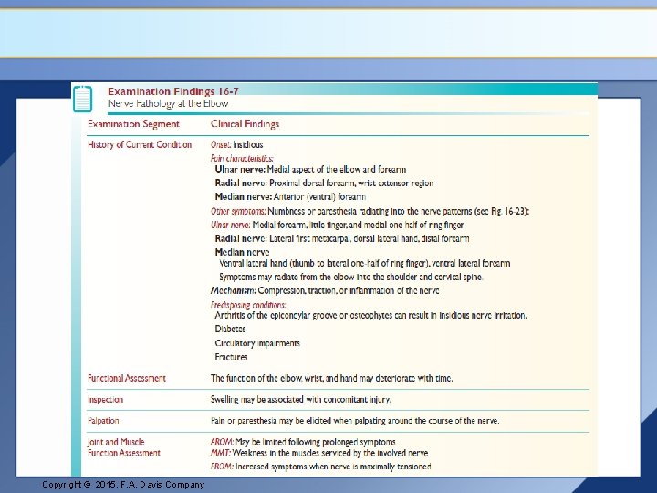Click 'Radial nerve: Lateral first metacarpal' line
Viewport: 657px width, 493px height.
342,238
